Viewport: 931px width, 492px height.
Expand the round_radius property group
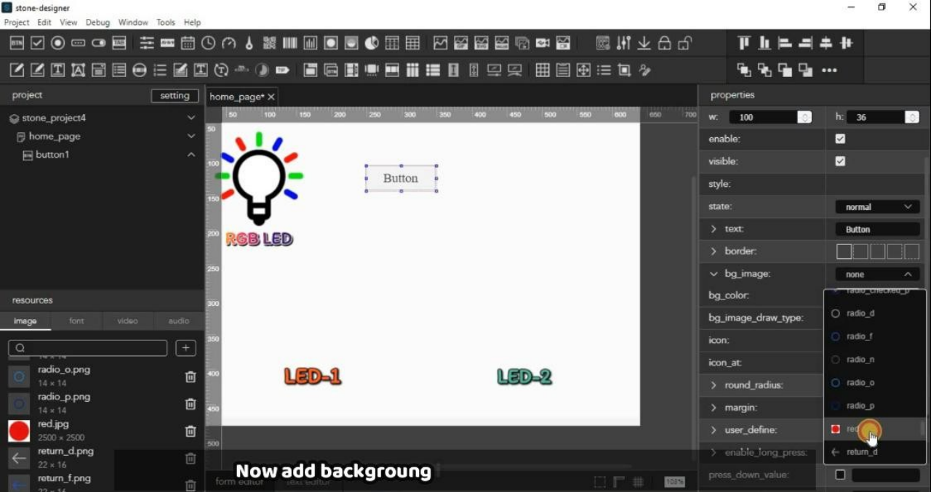point(714,385)
